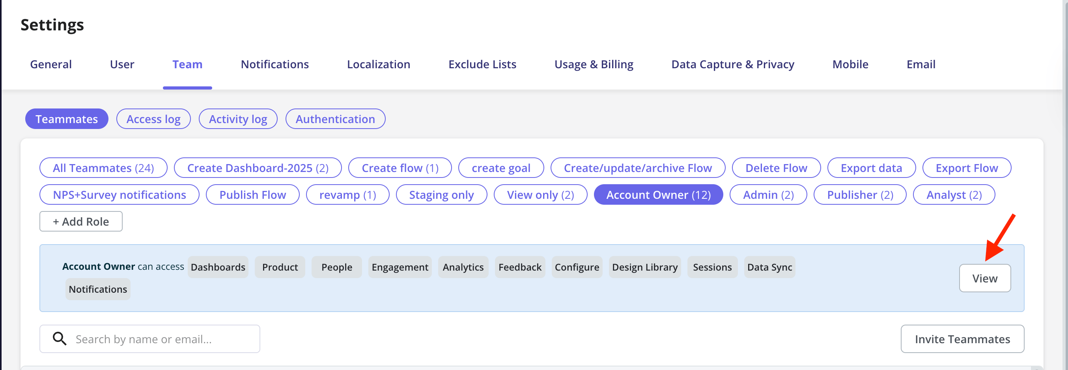Click the Feedback access tag
This screenshot has height=370, width=1068.
[520, 267]
